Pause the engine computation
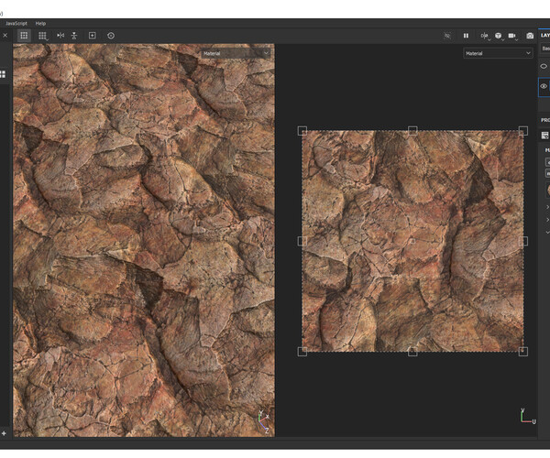 point(466,36)
